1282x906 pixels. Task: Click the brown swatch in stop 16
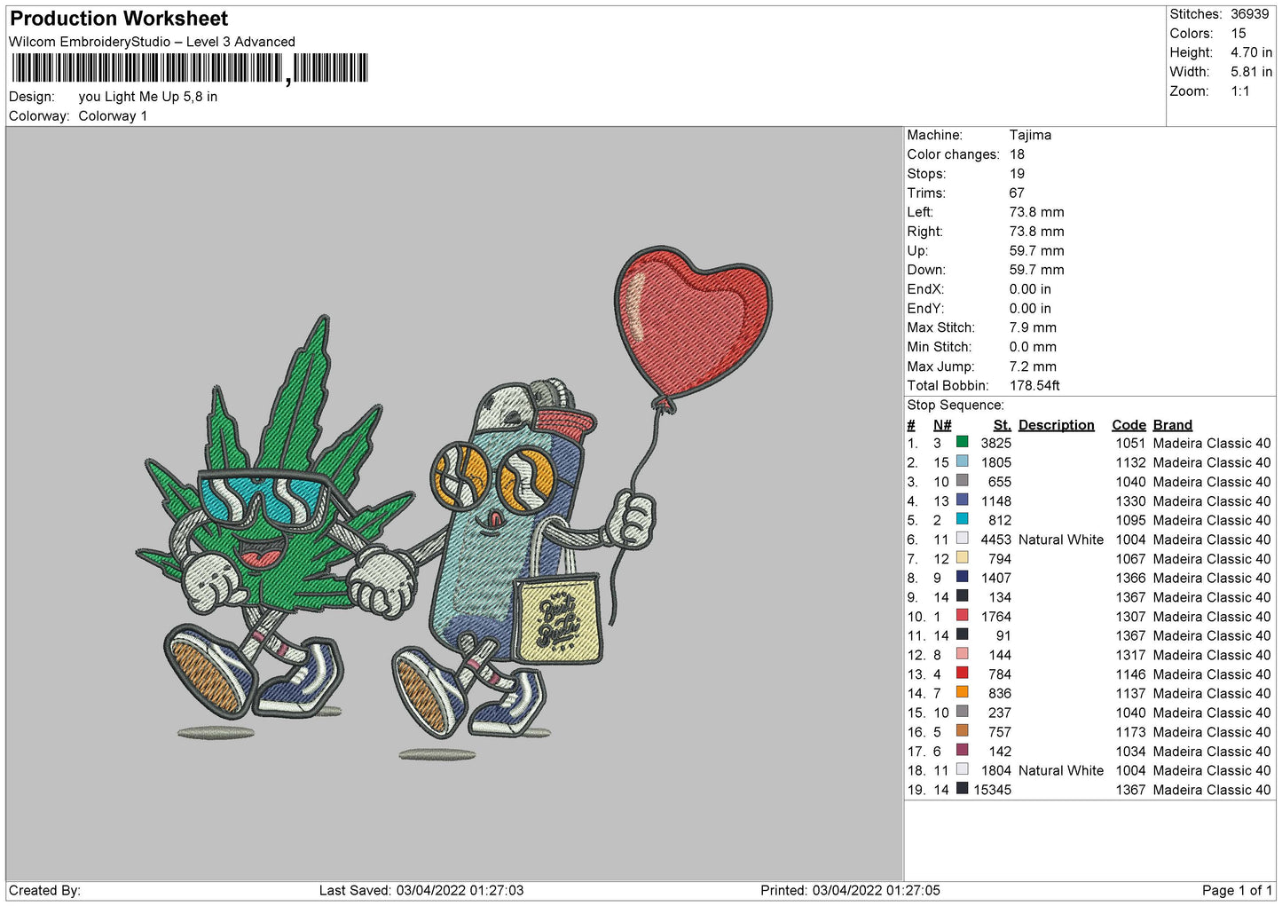tap(962, 730)
